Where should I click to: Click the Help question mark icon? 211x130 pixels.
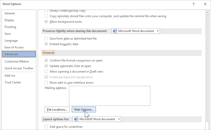click(194, 4)
